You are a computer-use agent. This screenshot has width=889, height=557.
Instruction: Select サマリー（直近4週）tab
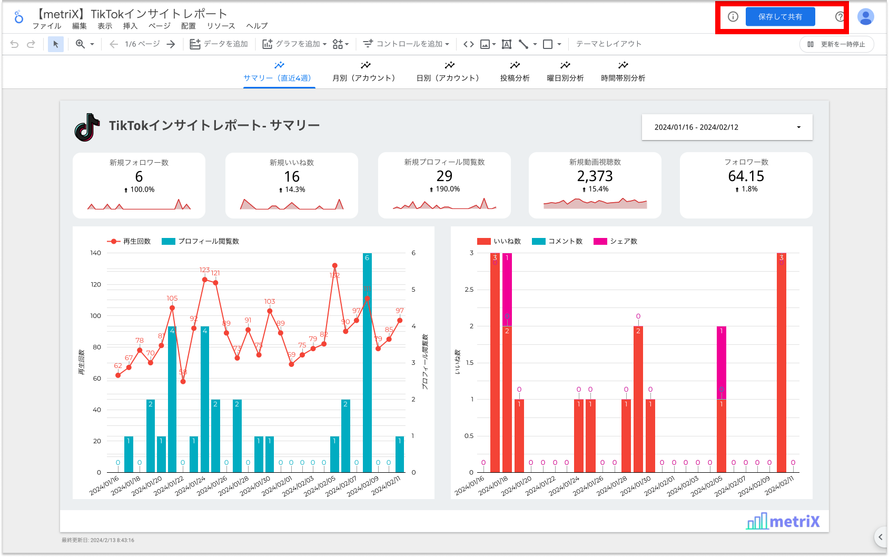279,72
